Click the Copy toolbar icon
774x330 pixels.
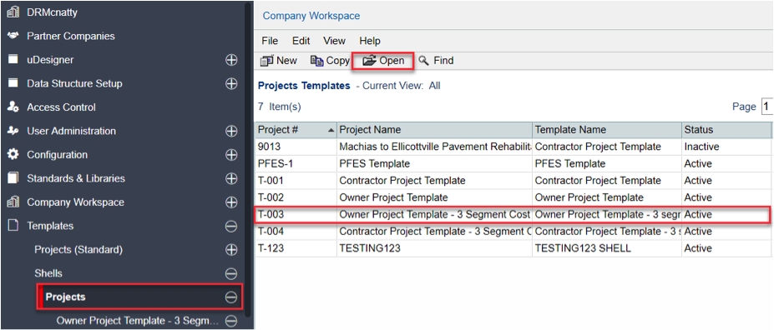316,61
